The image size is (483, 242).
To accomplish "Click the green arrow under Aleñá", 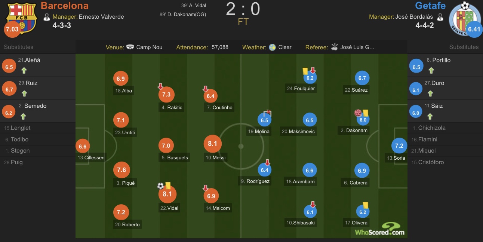I will point(24,70).
